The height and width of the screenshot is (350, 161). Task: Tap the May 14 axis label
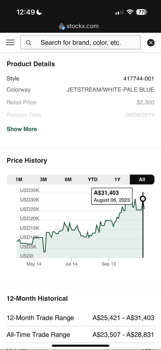click(x=34, y=264)
